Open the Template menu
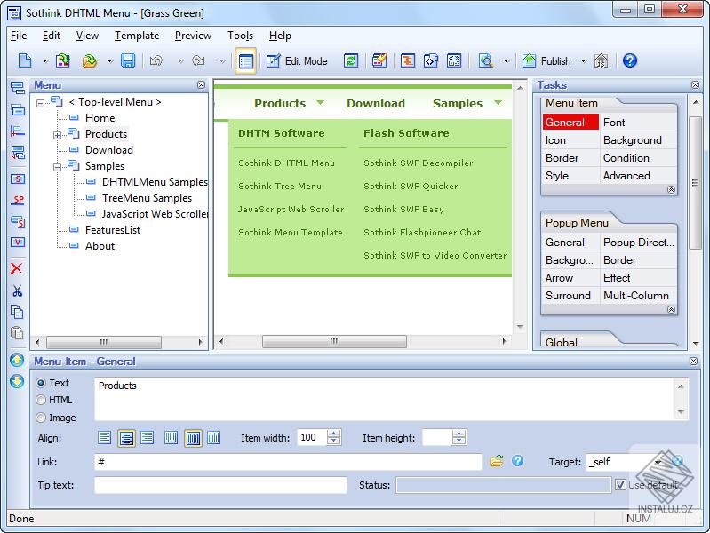The image size is (710, 533). point(137,36)
